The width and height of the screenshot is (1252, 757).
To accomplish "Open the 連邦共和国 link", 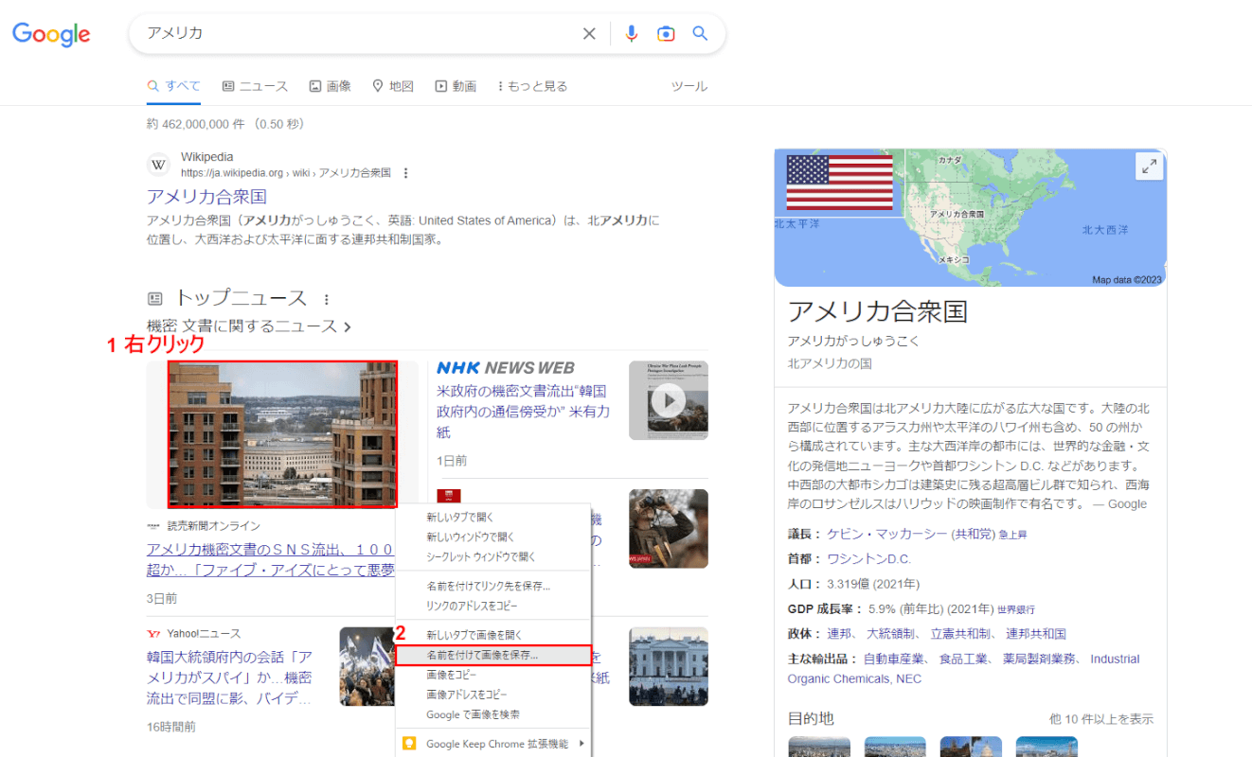I will [1036, 634].
